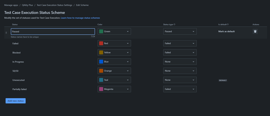Click the Manage apps breadcrumb

[11, 5]
